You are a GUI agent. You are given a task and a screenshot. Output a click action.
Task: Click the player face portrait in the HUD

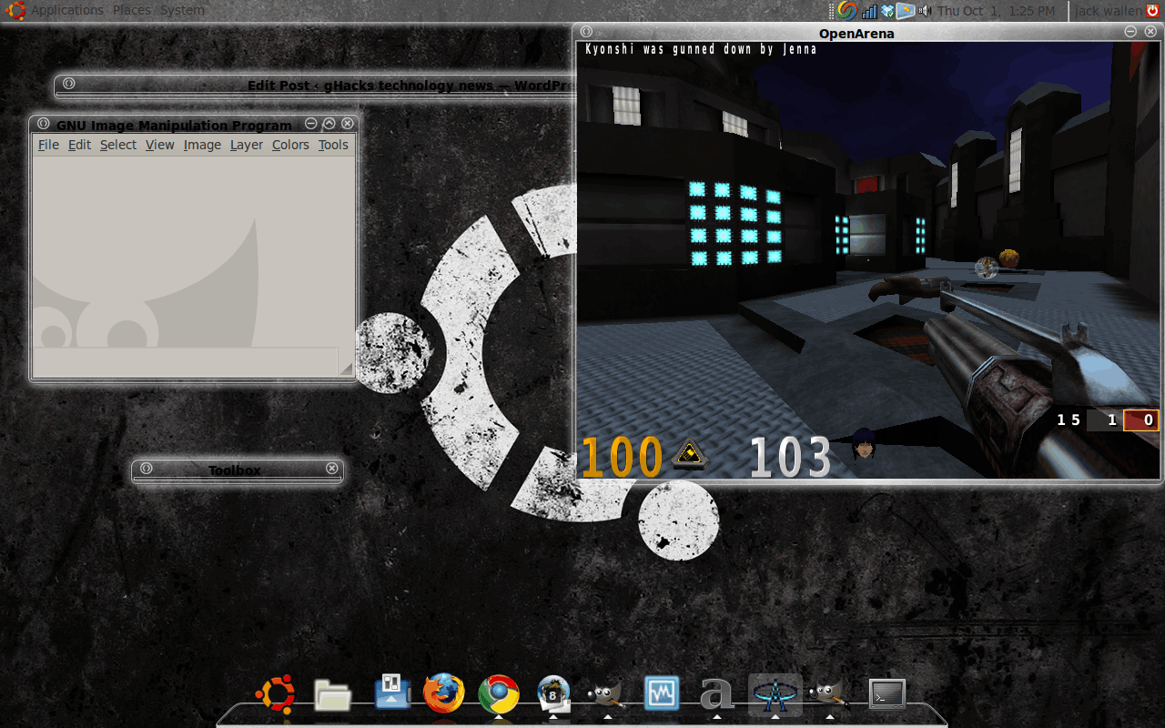pyautogui.click(x=864, y=445)
